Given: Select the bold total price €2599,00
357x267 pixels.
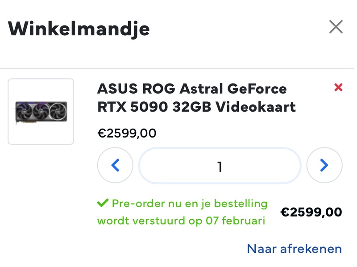Looking at the screenshot, I should pos(311,212).
